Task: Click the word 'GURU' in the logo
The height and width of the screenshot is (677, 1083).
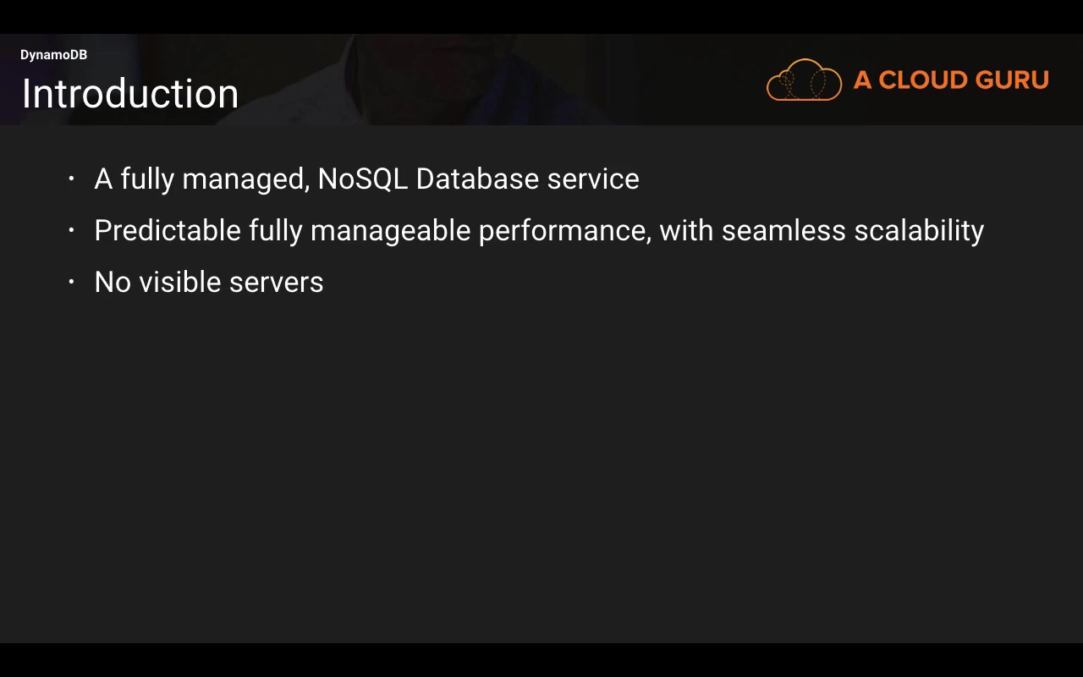Action: (1011, 80)
